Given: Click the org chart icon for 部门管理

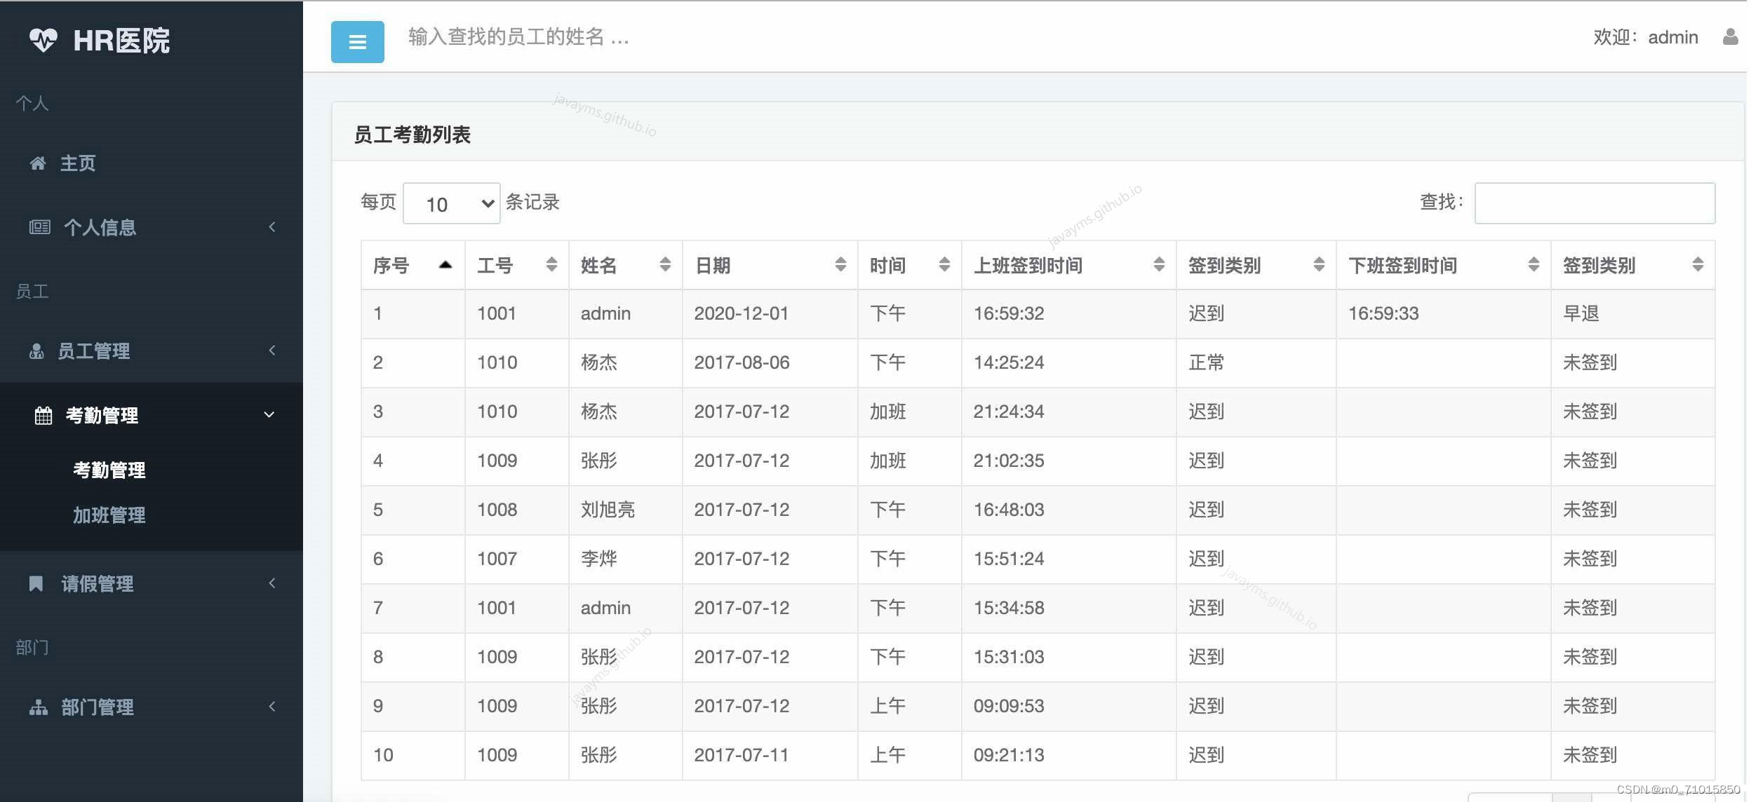Looking at the screenshot, I should point(39,707).
